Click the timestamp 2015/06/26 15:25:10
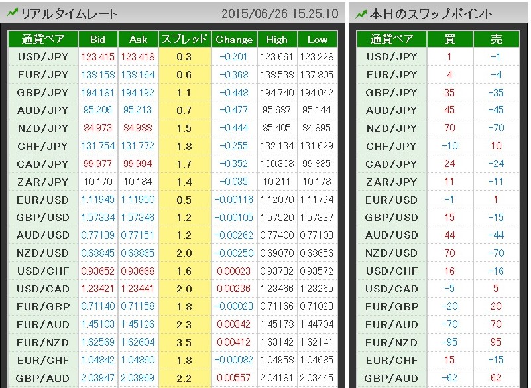The image size is (531, 388). tap(279, 13)
